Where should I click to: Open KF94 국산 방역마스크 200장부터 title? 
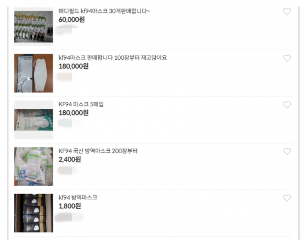point(98,151)
